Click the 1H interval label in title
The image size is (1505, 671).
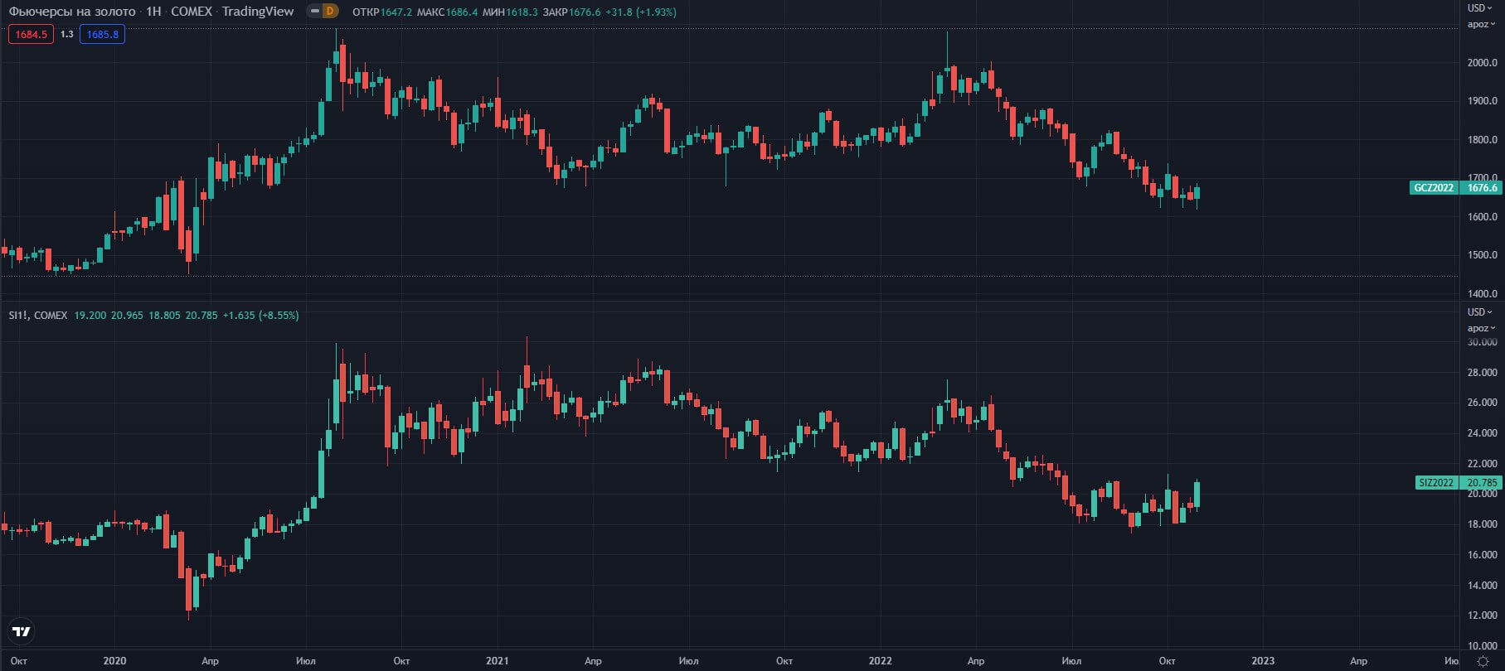[153, 12]
